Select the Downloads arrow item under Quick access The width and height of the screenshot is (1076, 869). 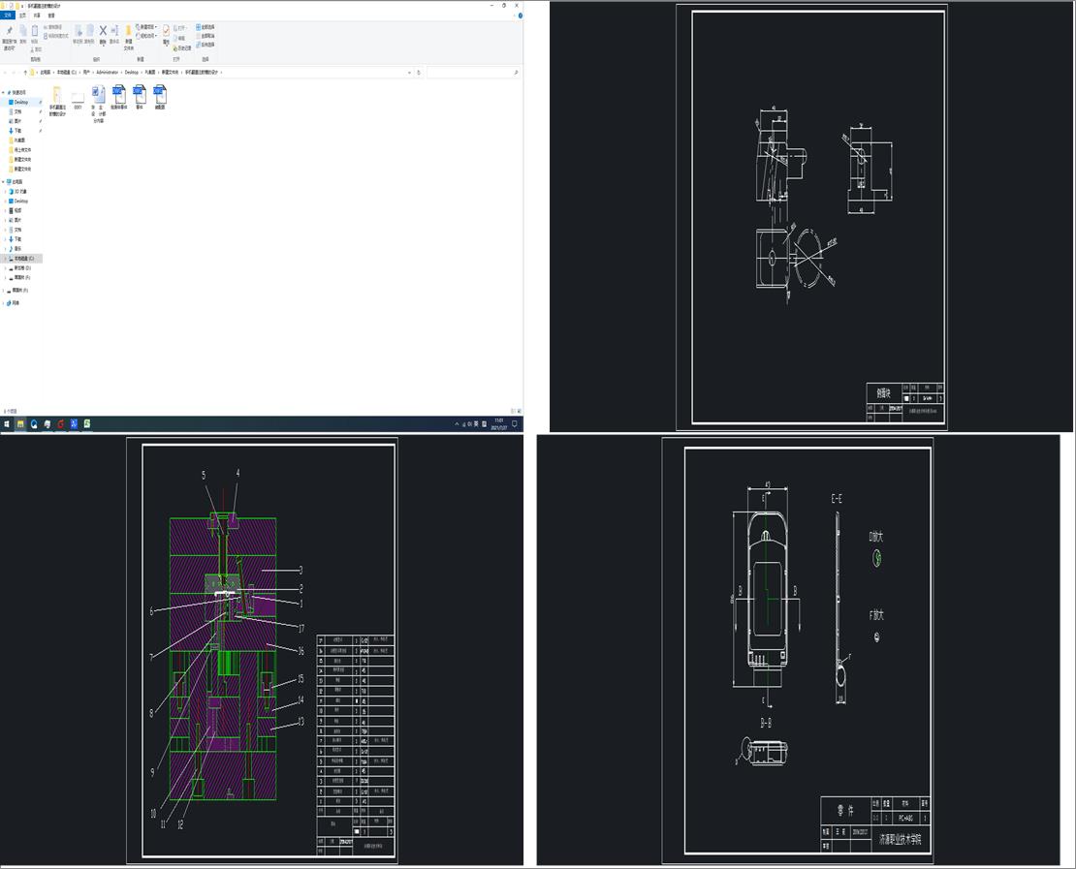[x=17, y=131]
